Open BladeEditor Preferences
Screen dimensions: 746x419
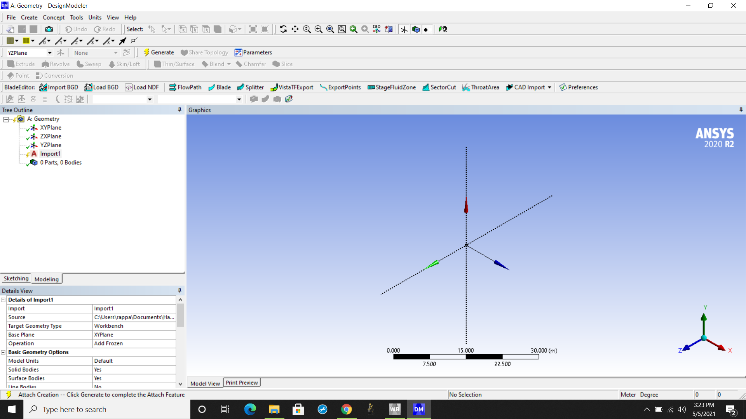point(579,87)
